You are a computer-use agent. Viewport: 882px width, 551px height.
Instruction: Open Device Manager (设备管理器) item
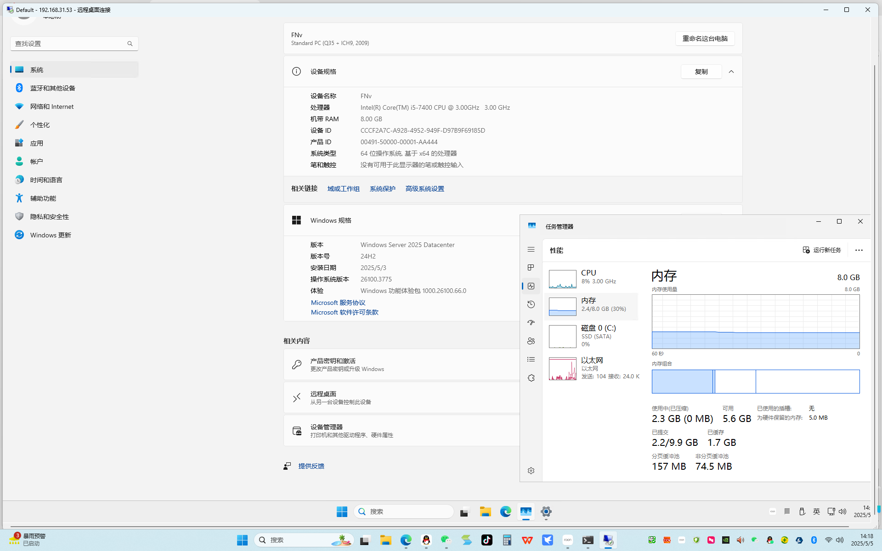[401, 431]
